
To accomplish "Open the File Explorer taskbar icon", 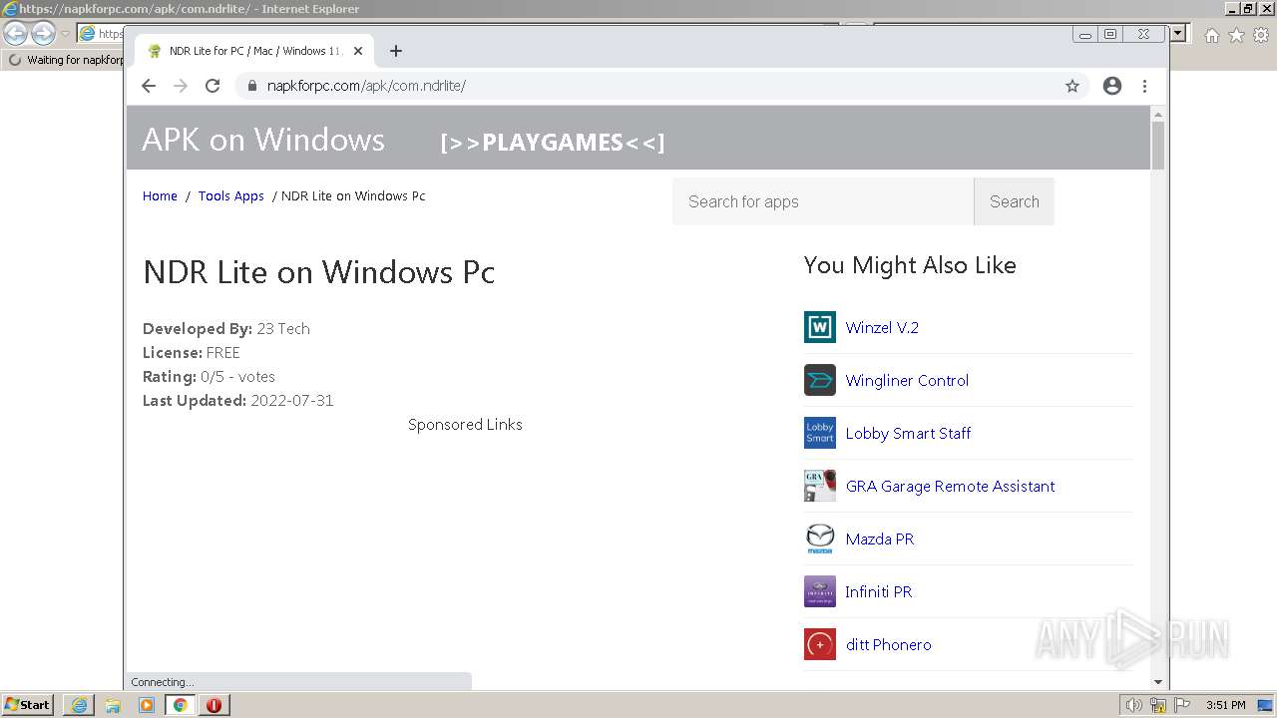I will 113,705.
